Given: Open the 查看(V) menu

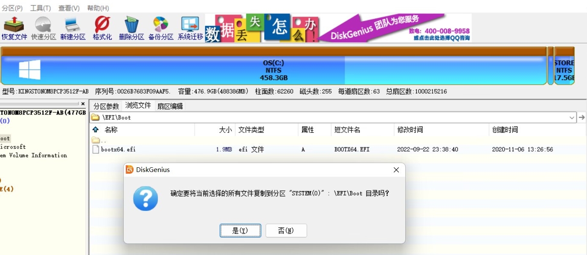Looking at the screenshot, I should point(69,8).
